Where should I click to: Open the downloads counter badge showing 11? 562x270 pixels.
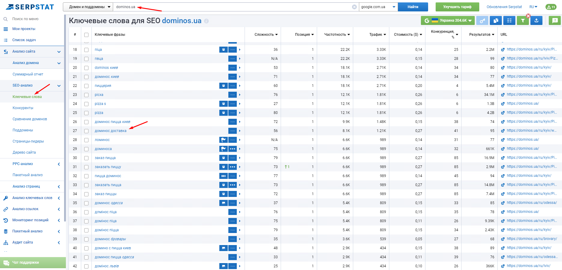(x=551, y=7)
